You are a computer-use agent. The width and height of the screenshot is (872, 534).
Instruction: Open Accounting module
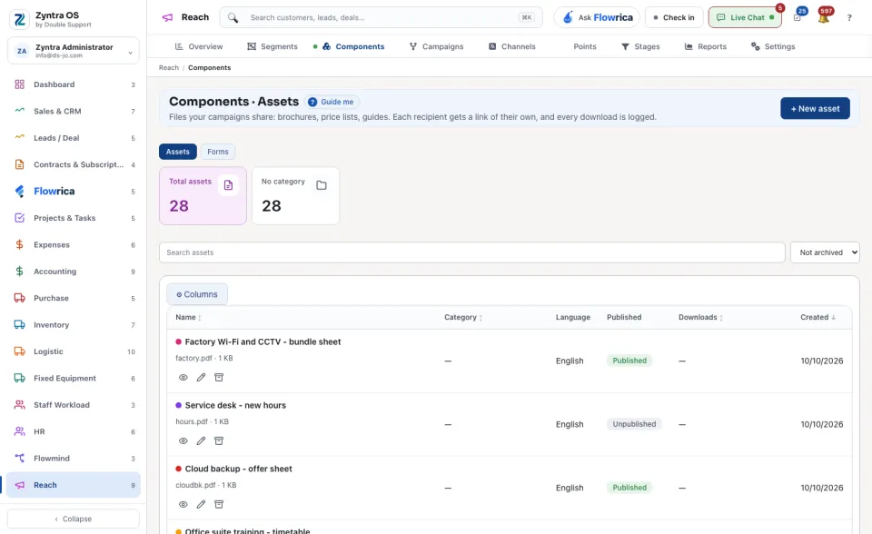click(x=73, y=272)
